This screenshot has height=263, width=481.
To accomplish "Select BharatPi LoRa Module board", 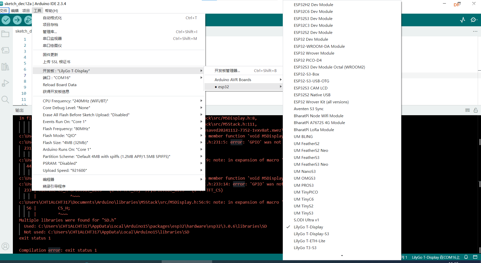I will [342, 130].
